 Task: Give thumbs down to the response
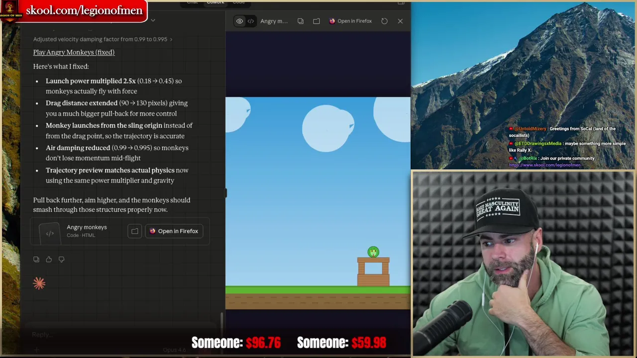click(61, 259)
